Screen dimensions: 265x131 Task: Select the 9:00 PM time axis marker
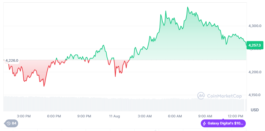pyautogui.click(x=84, y=116)
